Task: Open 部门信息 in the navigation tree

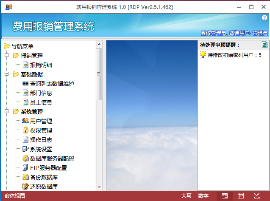Action: [41, 93]
